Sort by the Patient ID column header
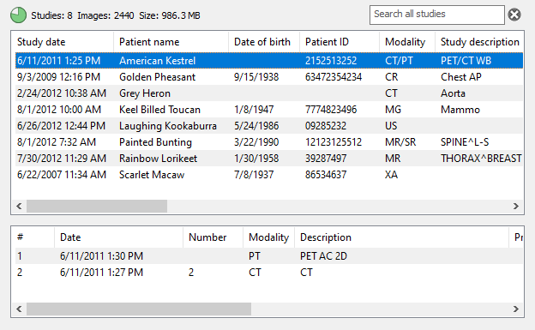This screenshot has height=330, width=535. click(340, 42)
